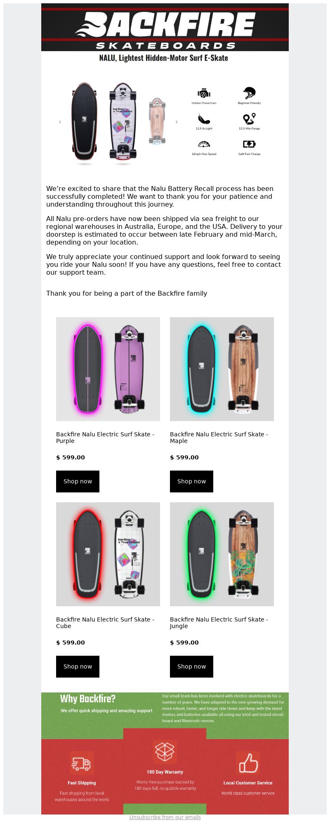Click the Backfire Skateboards logo banner
This screenshot has width=330, height=824.
pos(165,27)
